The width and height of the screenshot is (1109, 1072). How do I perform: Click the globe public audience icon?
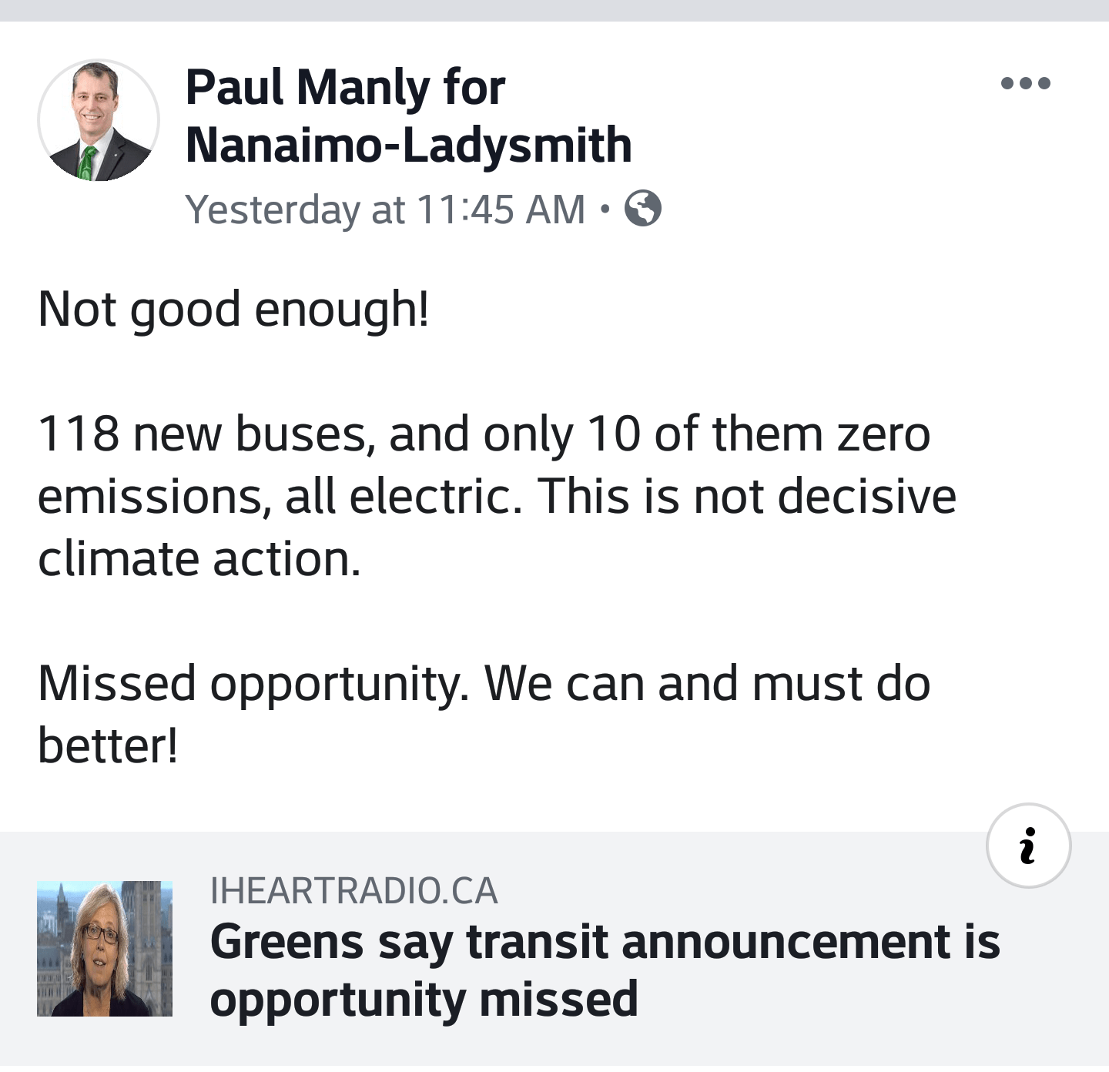click(642, 208)
